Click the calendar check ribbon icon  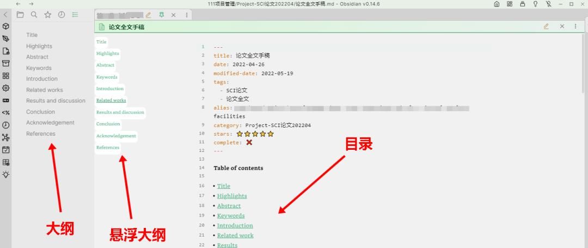tap(5, 150)
